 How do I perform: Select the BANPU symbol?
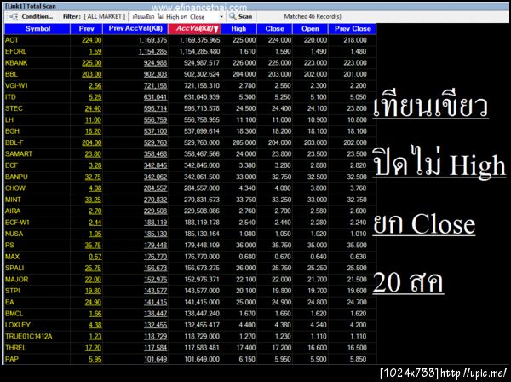[16, 177]
